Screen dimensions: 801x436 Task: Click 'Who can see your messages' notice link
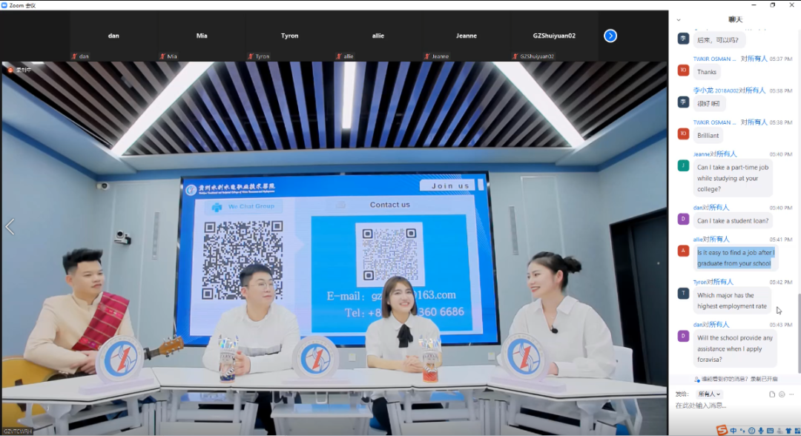click(x=739, y=380)
